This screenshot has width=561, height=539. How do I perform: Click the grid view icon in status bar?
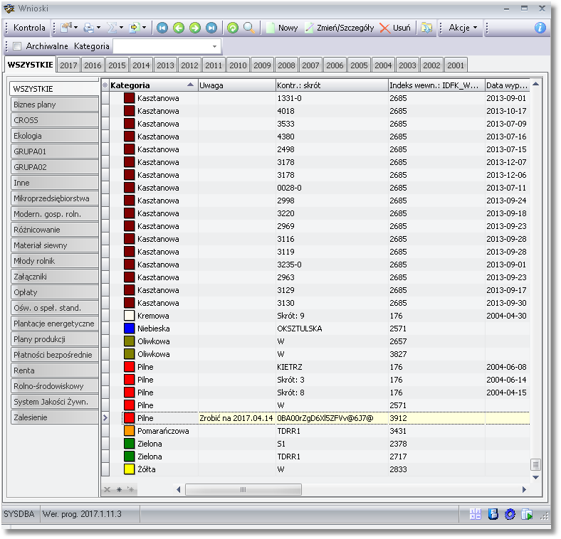[475, 514]
